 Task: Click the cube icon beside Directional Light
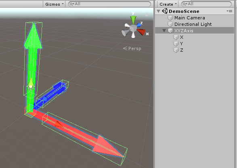click(170, 24)
